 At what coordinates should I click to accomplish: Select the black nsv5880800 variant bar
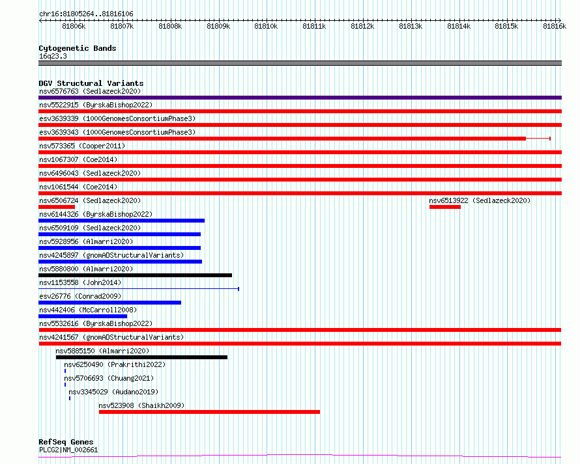pyautogui.click(x=135, y=275)
